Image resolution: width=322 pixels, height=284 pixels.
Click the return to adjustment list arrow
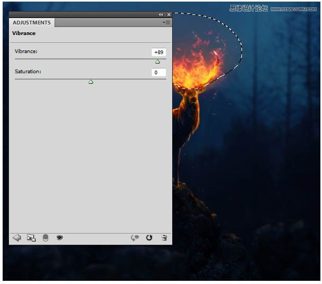click(x=16, y=238)
